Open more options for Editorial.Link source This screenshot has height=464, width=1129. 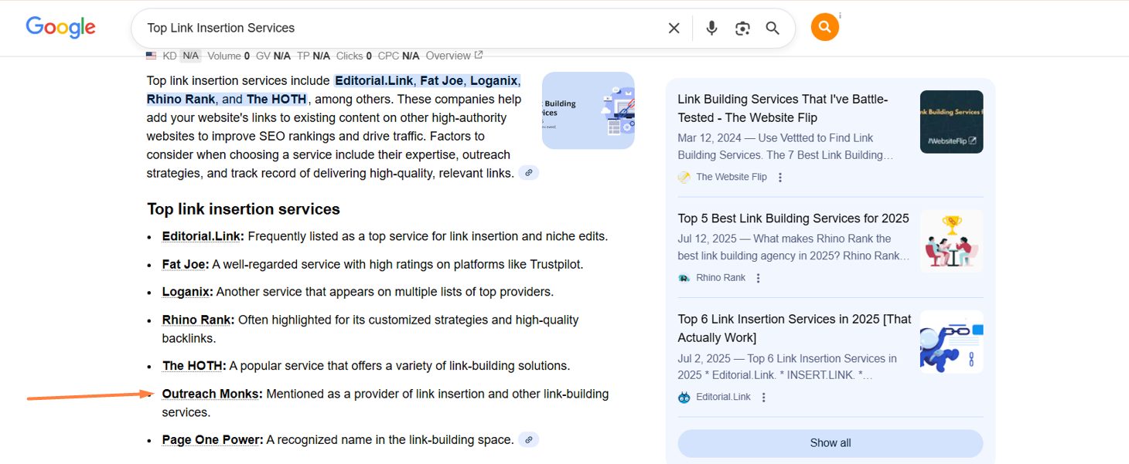764,398
